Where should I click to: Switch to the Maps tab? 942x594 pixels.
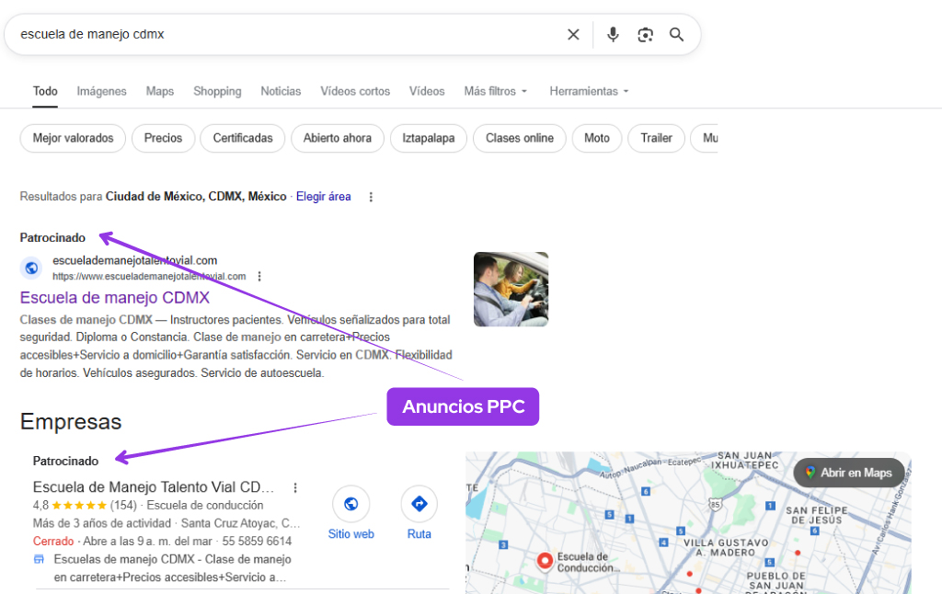tap(159, 91)
